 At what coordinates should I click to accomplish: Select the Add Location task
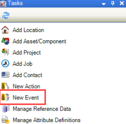(x=28, y=30)
